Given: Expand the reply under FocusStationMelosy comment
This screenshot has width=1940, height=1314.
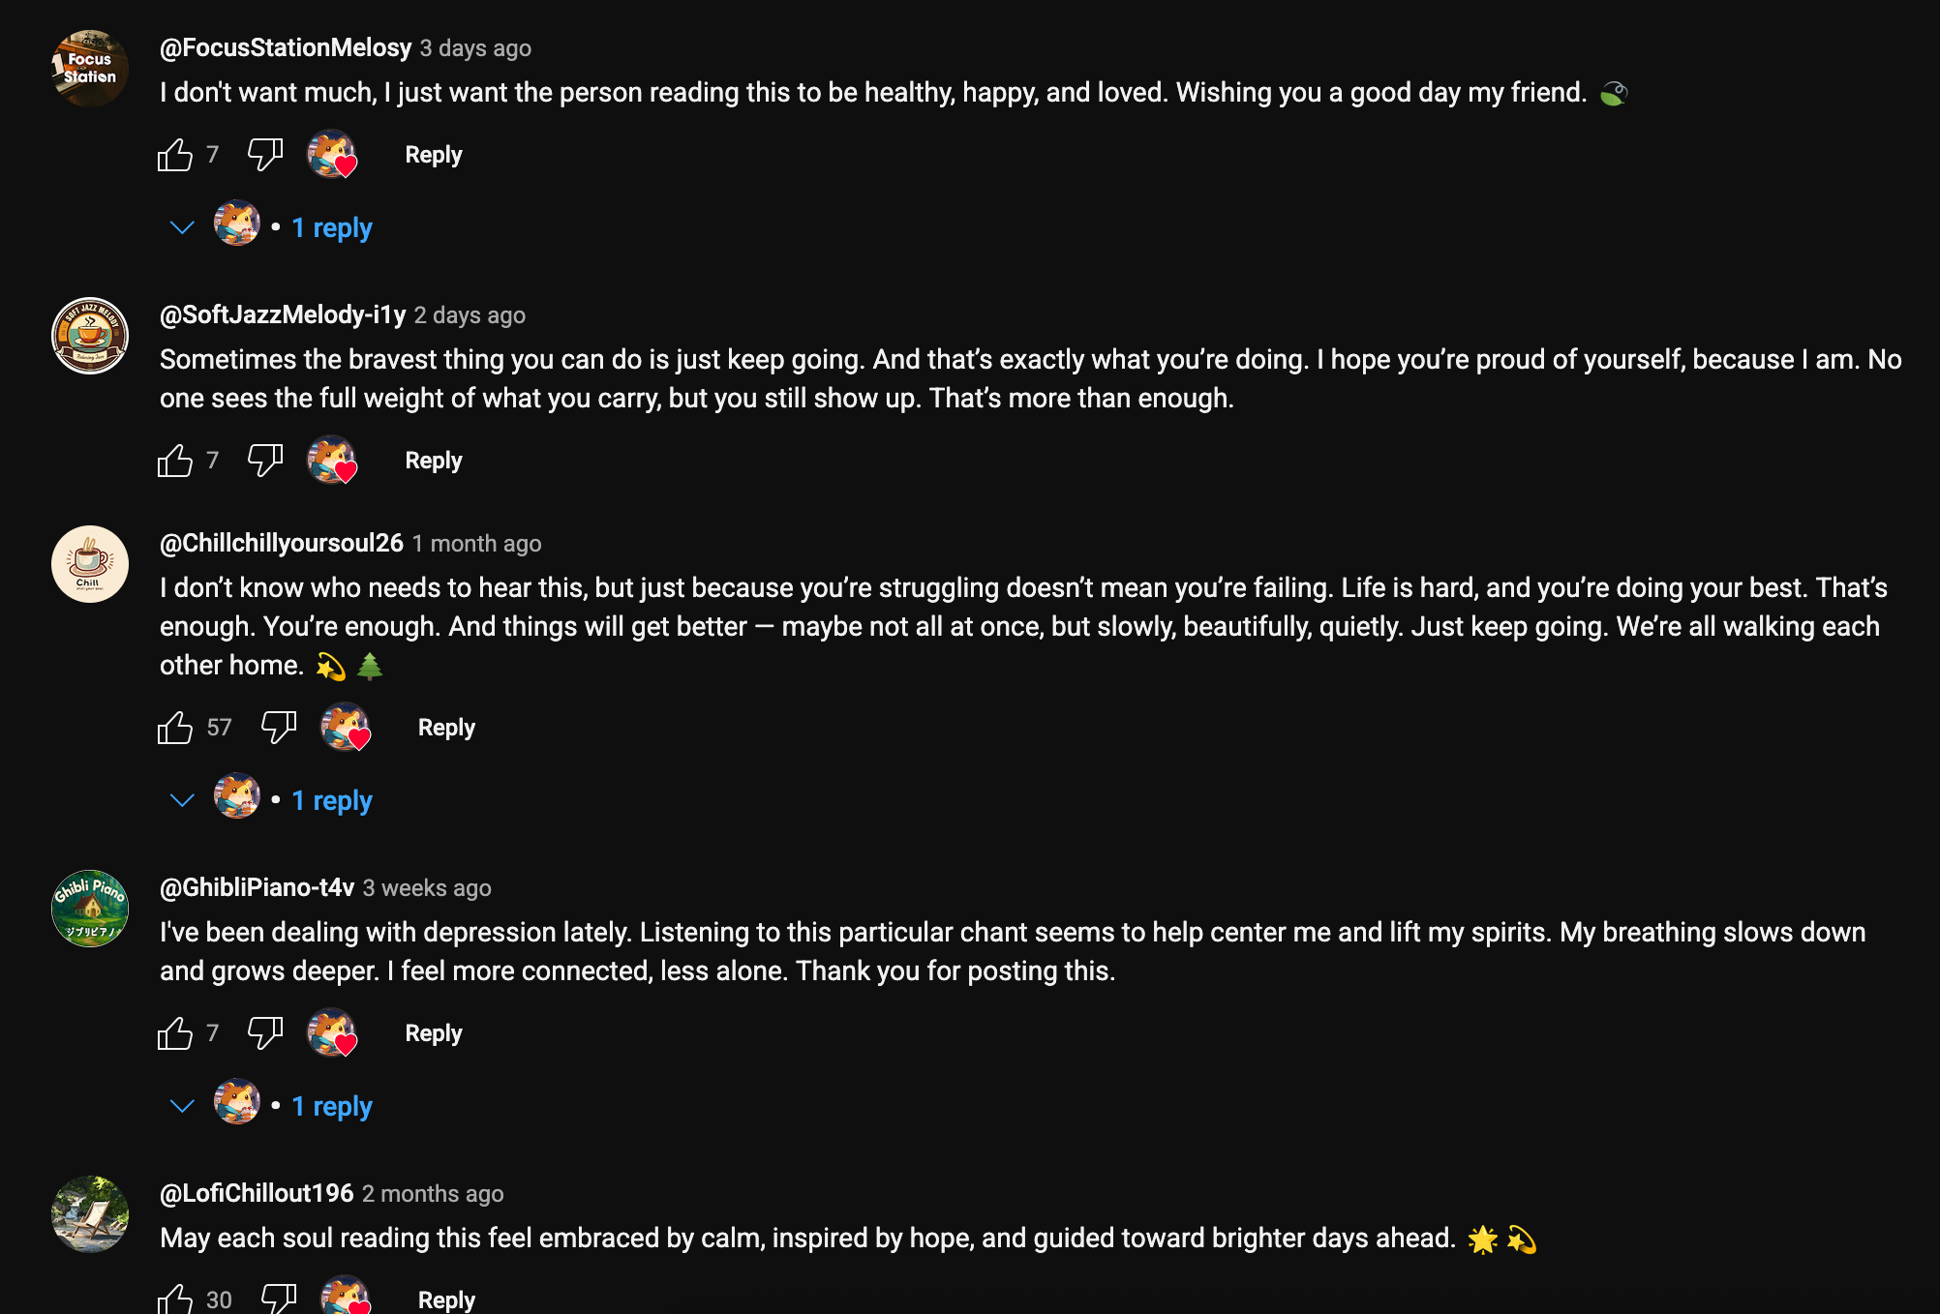Looking at the screenshot, I should tap(331, 228).
